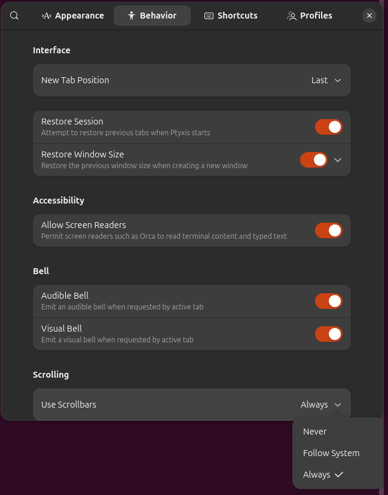Viewport: 388px width, 495px height.
Task: Toggle Restore Window Size off
Action: click(x=313, y=160)
